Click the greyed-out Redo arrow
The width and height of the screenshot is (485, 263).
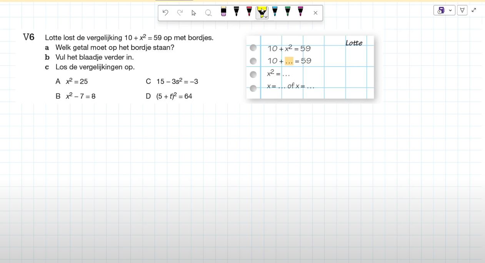point(180,13)
